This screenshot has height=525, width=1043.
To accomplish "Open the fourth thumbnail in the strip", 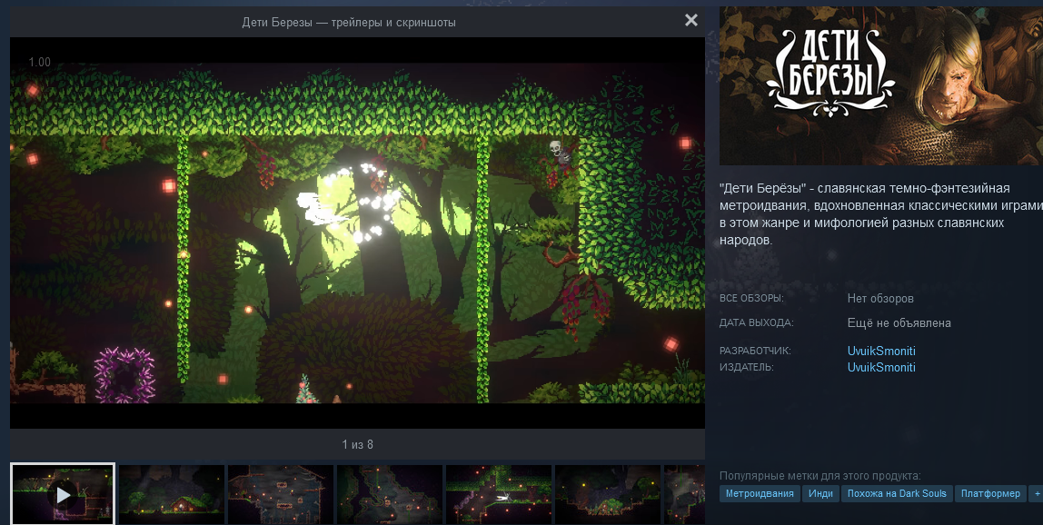I will pos(390,494).
